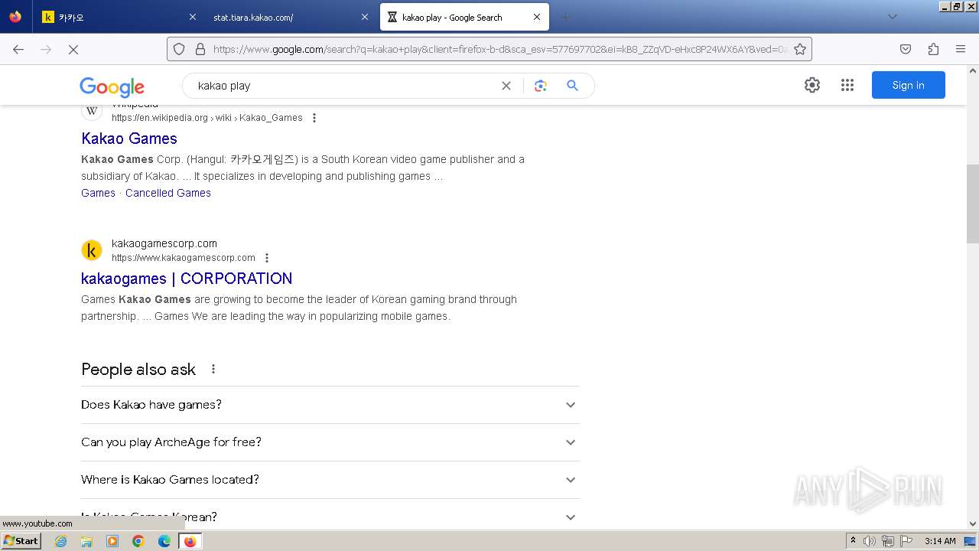
Task: Click the browser address bar URL
Action: (x=500, y=49)
